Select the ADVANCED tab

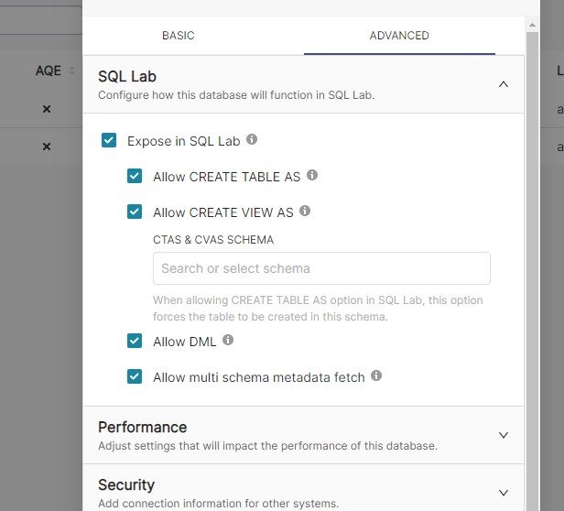point(399,36)
